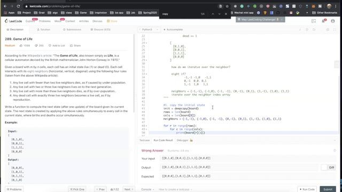
Task: Open the Store nav item
Action: tap(112, 21)
